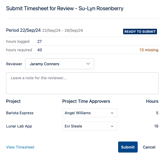Click the chevron arrow in the Reviewer field
The image size is (164, 160).
point(88,64)
